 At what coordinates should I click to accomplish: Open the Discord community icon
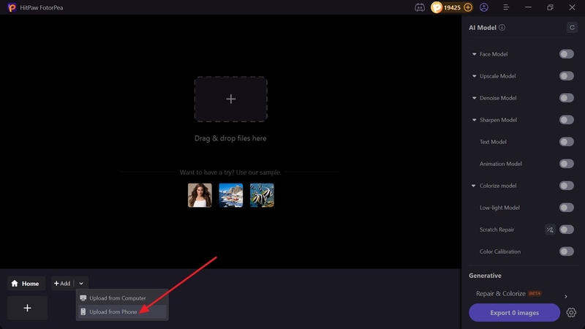tap(420, 7)
